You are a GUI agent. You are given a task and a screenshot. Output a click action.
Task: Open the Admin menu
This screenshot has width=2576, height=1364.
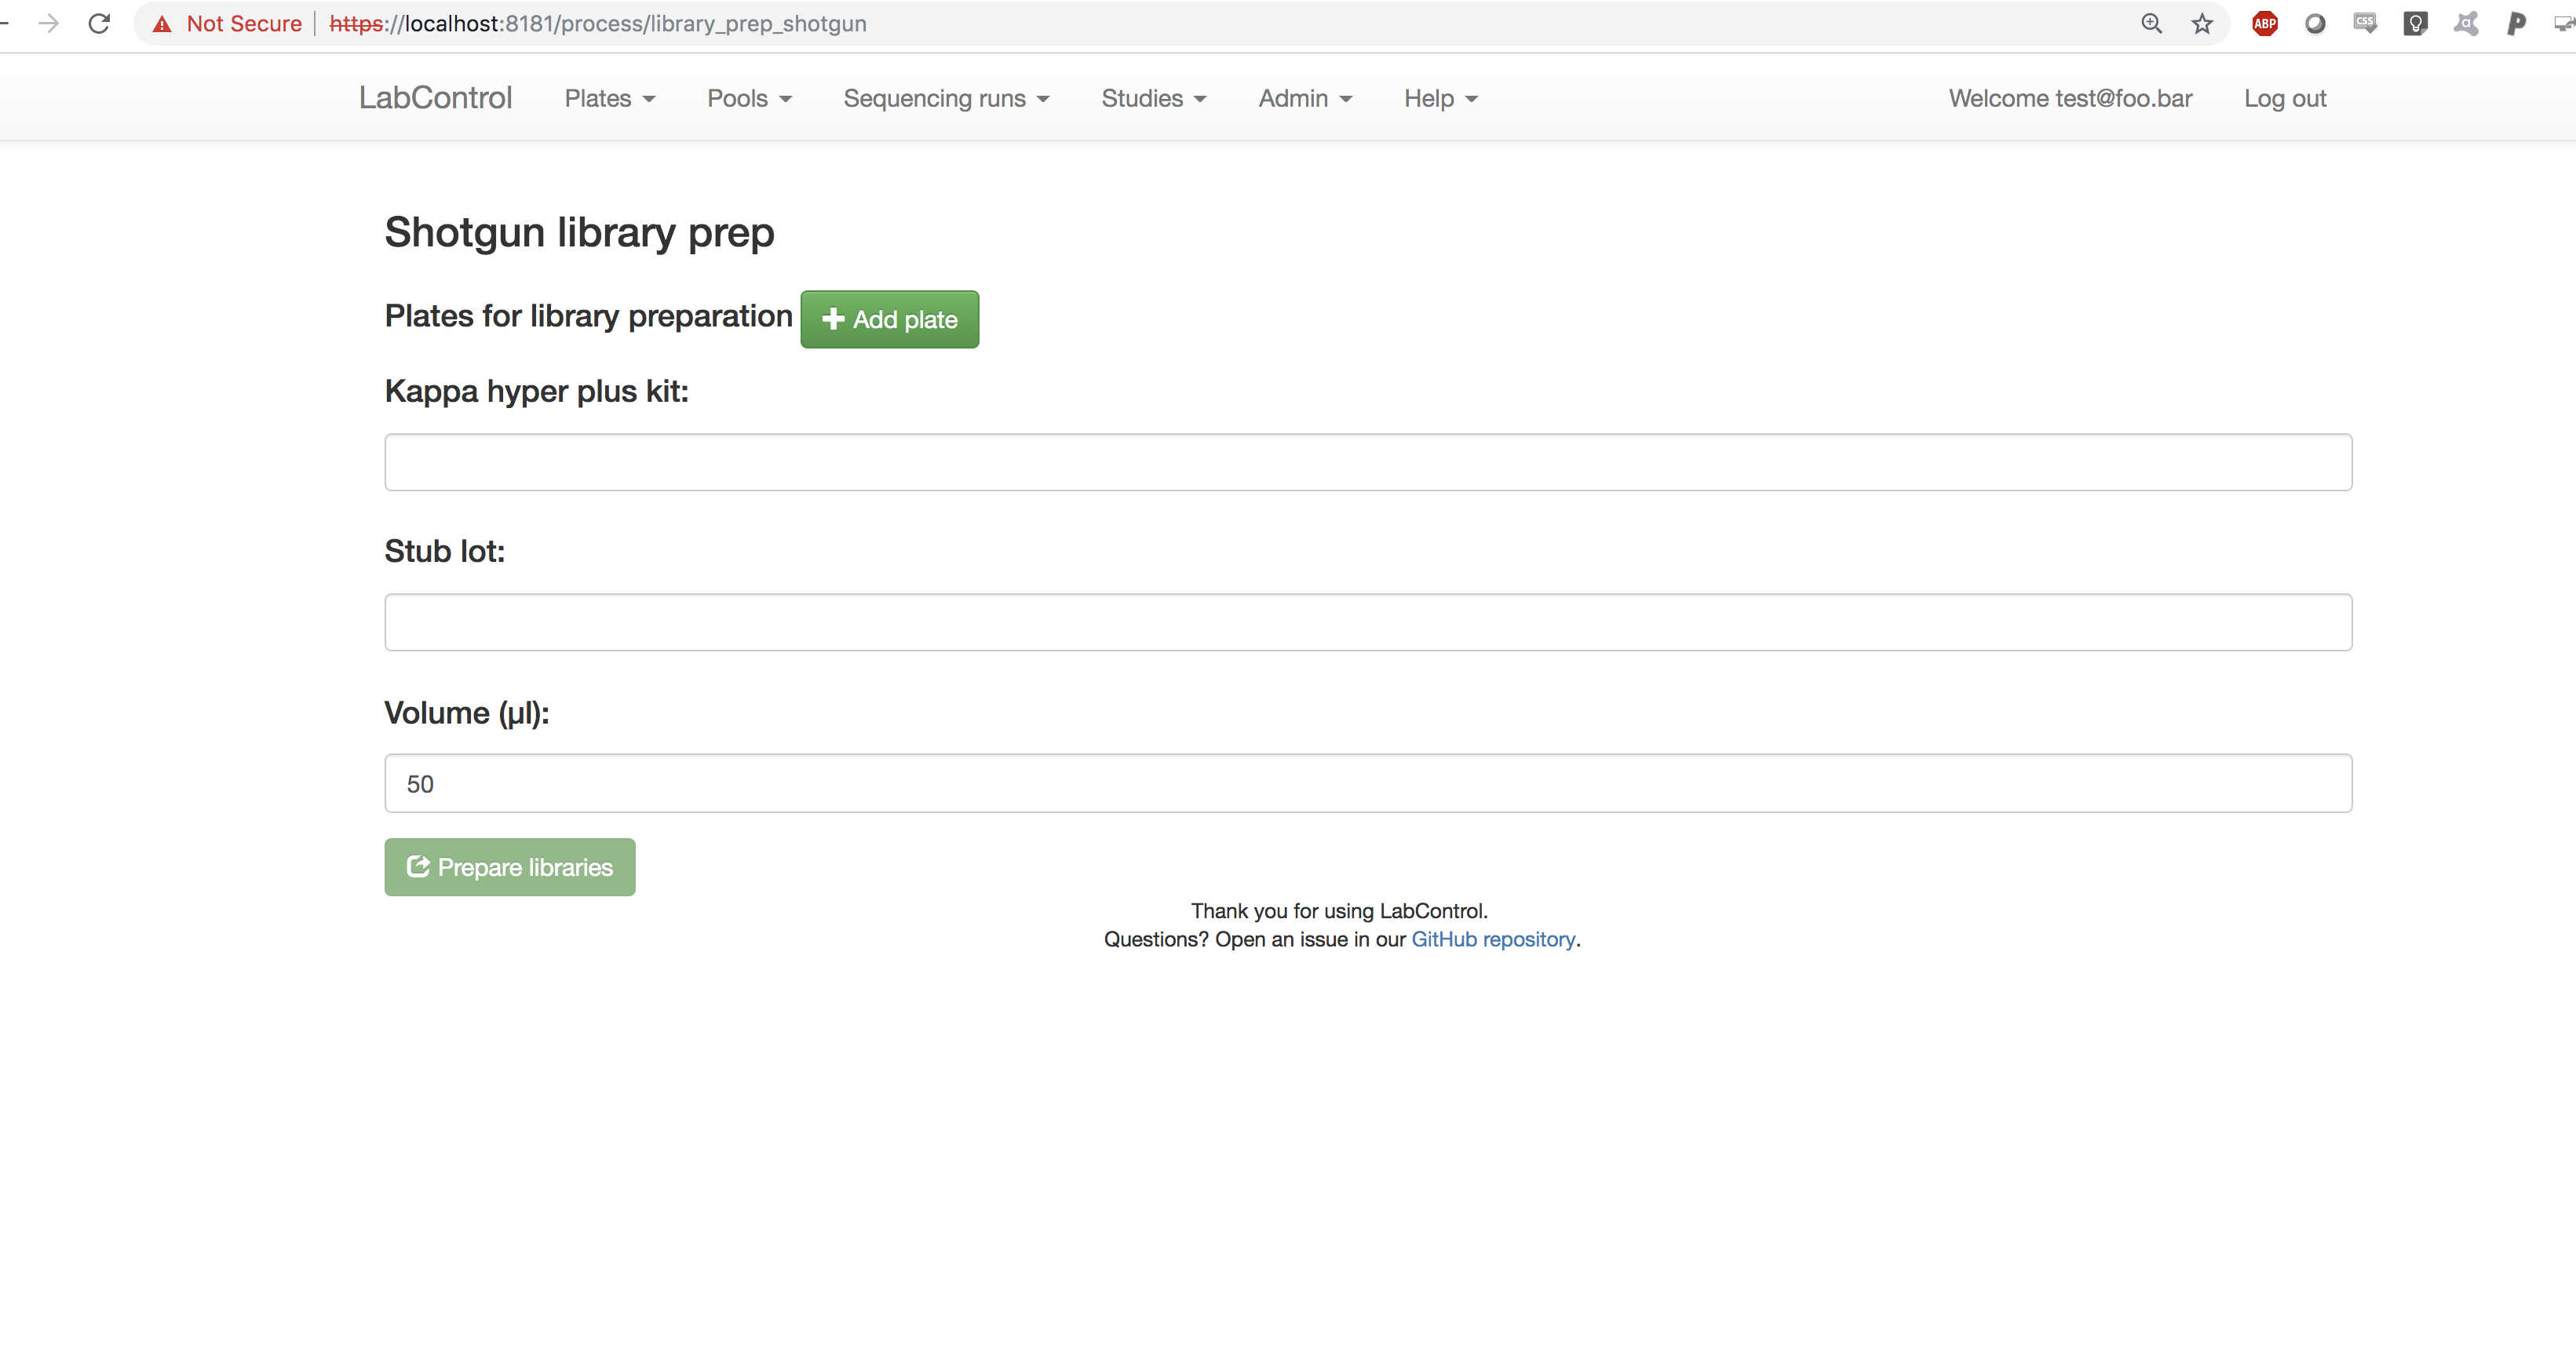1304,98
